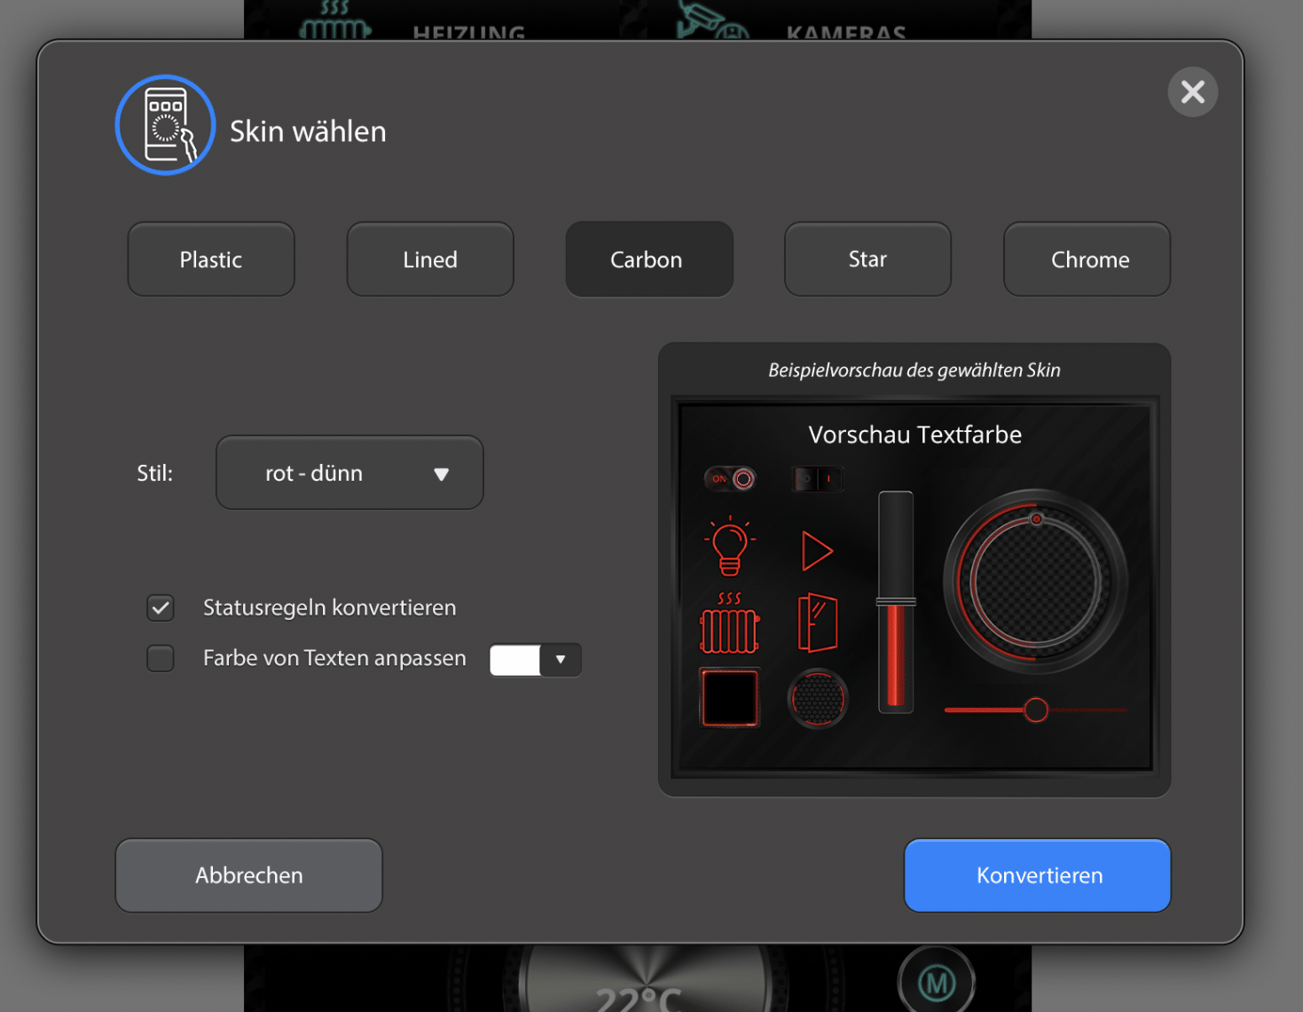Click the white text color swatch

[x=514, y=660]
